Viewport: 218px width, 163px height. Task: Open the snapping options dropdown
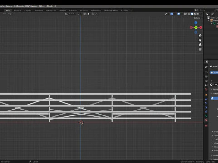coord(89,14)
